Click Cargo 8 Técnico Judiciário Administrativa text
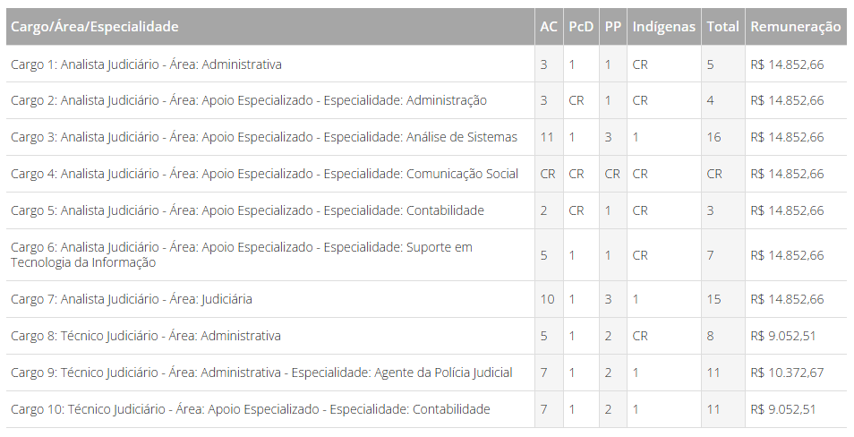The image size is (854, 437). (146, 336)
